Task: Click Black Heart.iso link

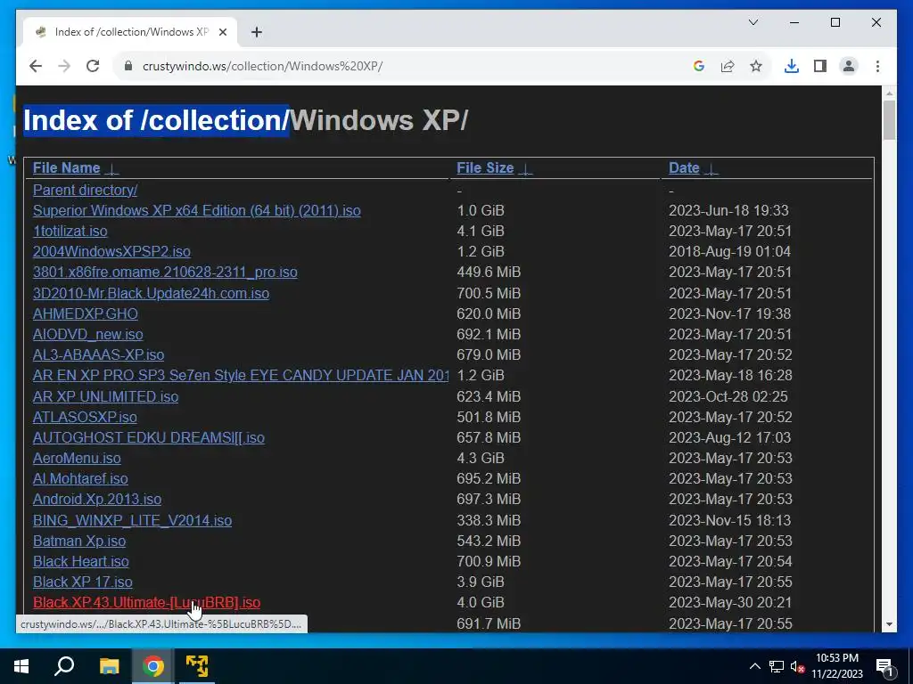Action: [x=81, y=561]
